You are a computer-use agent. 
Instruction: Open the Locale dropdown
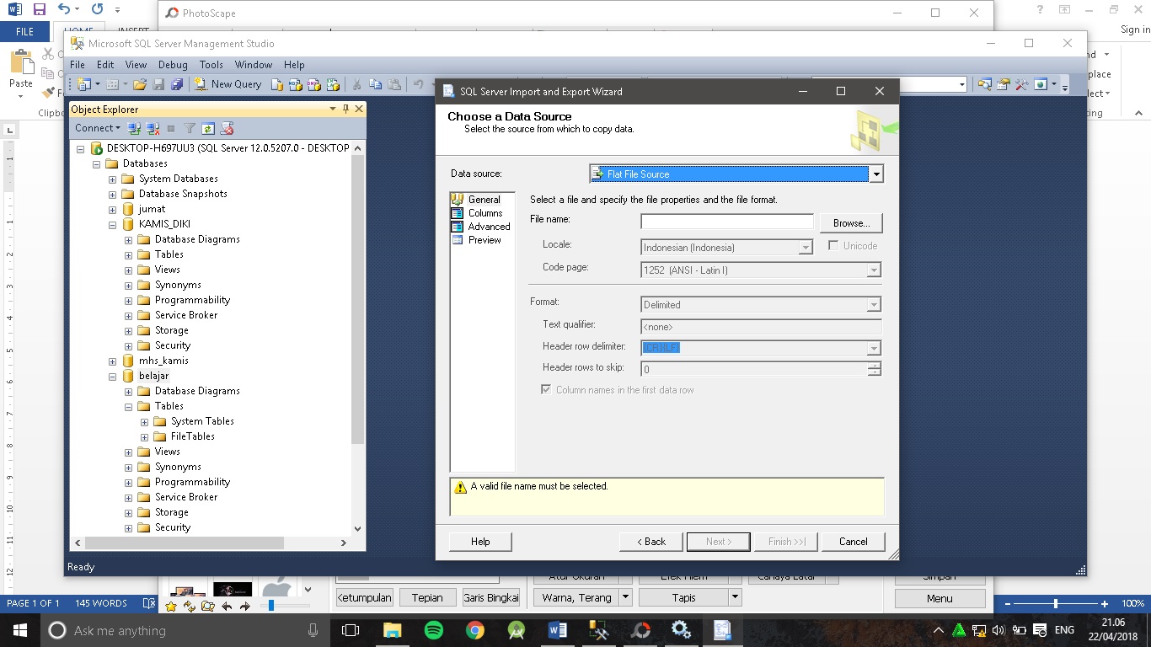806,248
